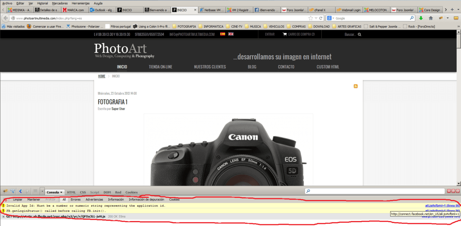
Task: Bookmark this page with the star icon
Action: click(311, 18)
